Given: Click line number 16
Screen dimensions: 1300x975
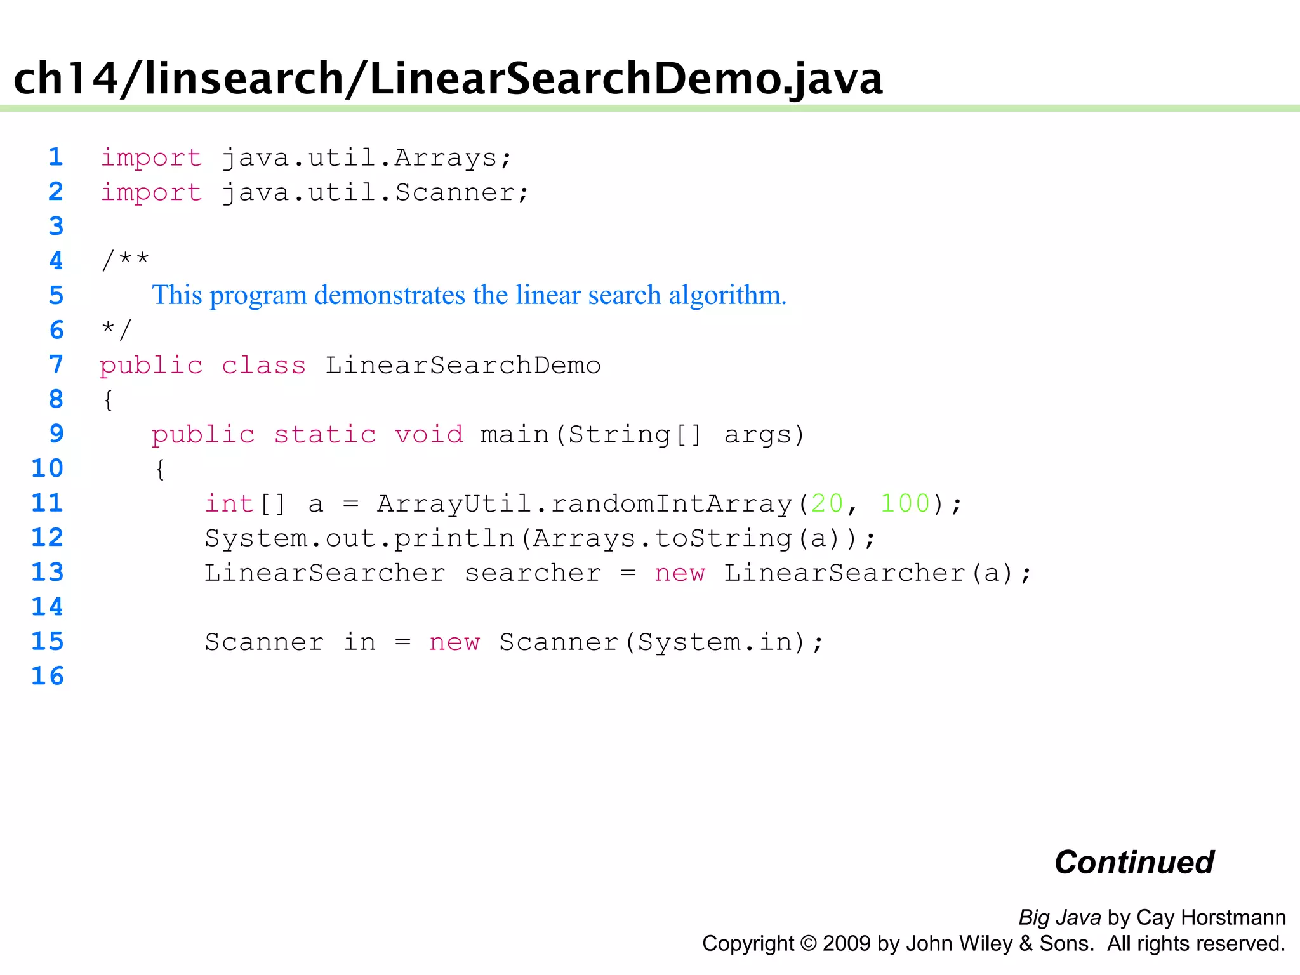Looking at the screenshot, I should coord(48,676).
